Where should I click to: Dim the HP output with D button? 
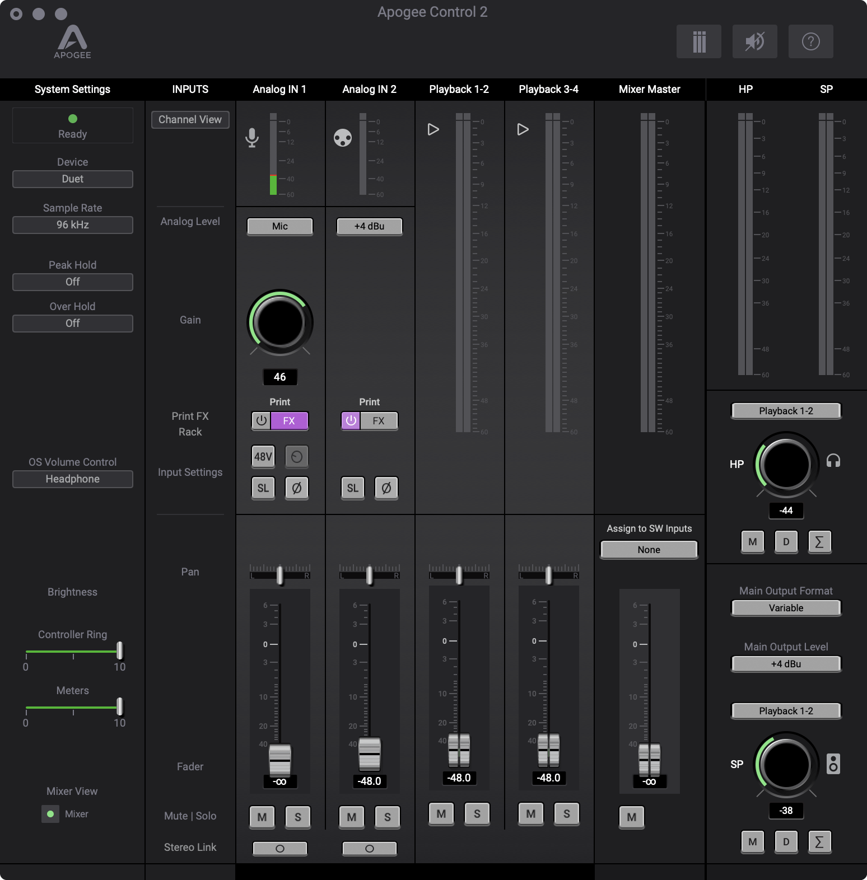786,541
